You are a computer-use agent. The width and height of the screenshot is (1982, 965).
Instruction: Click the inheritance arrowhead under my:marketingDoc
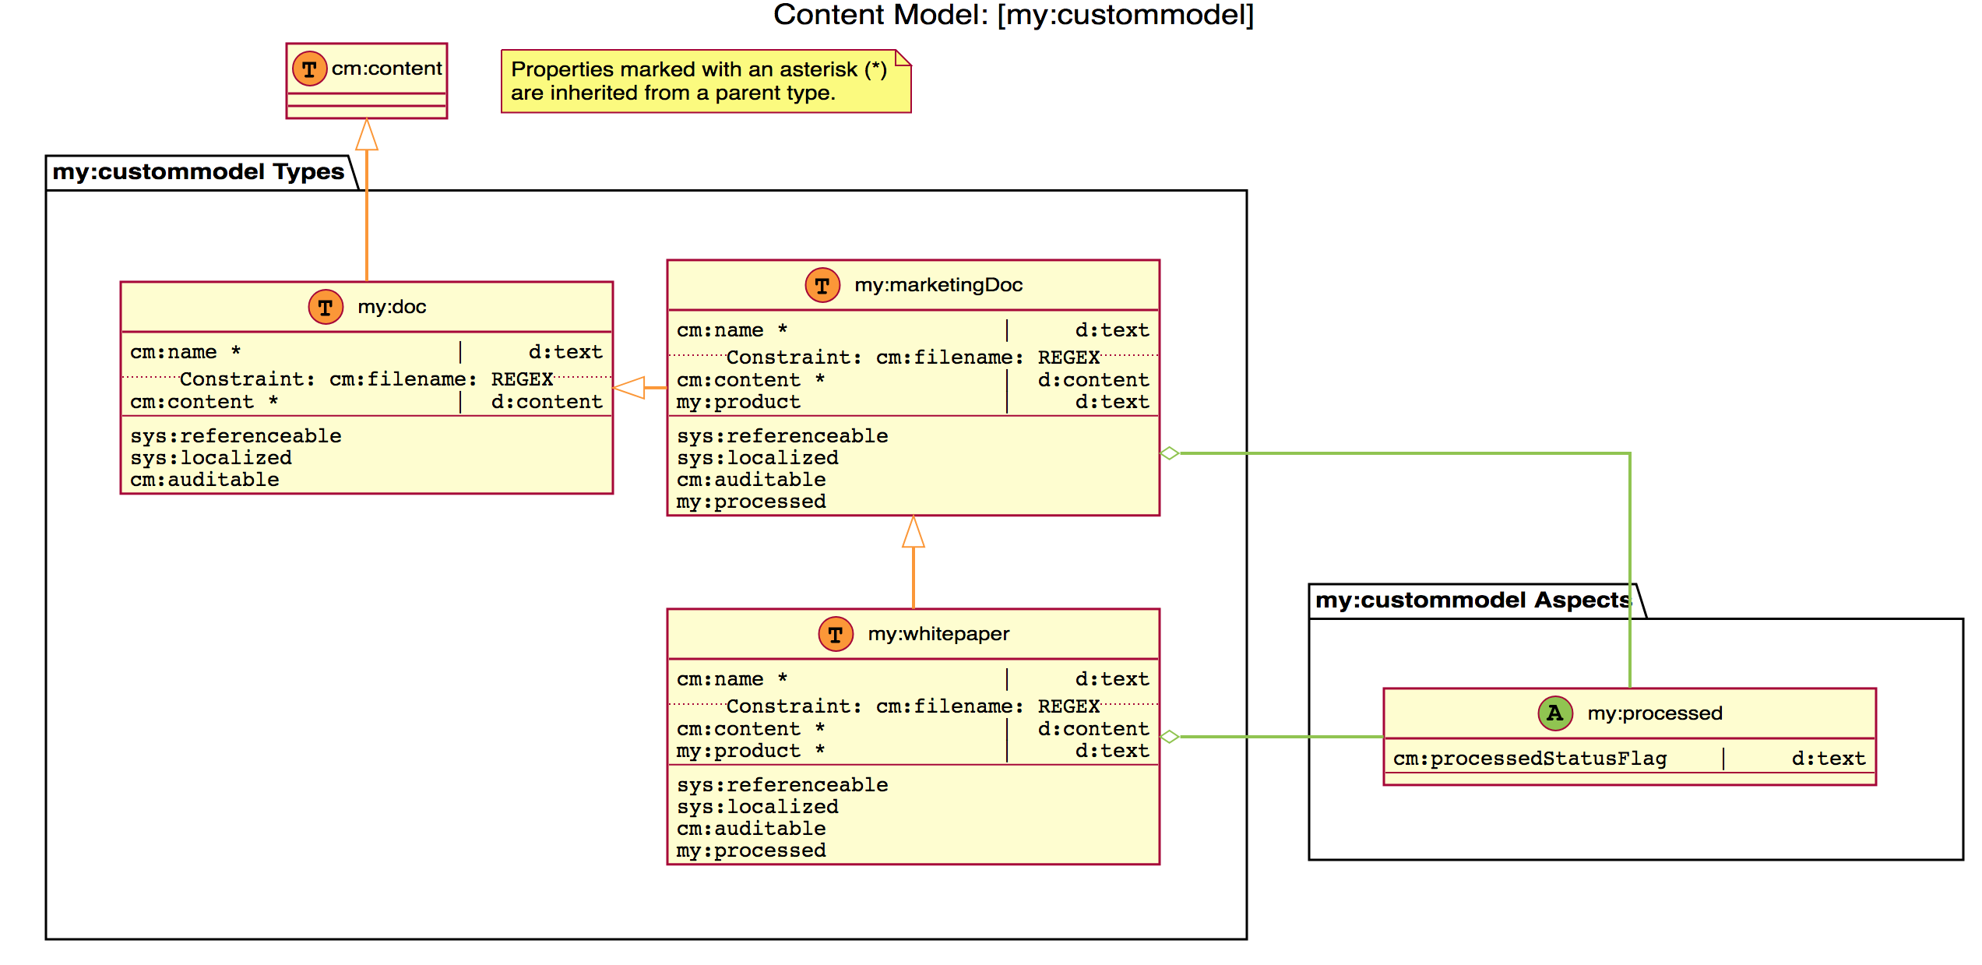[x=914, y=533]
